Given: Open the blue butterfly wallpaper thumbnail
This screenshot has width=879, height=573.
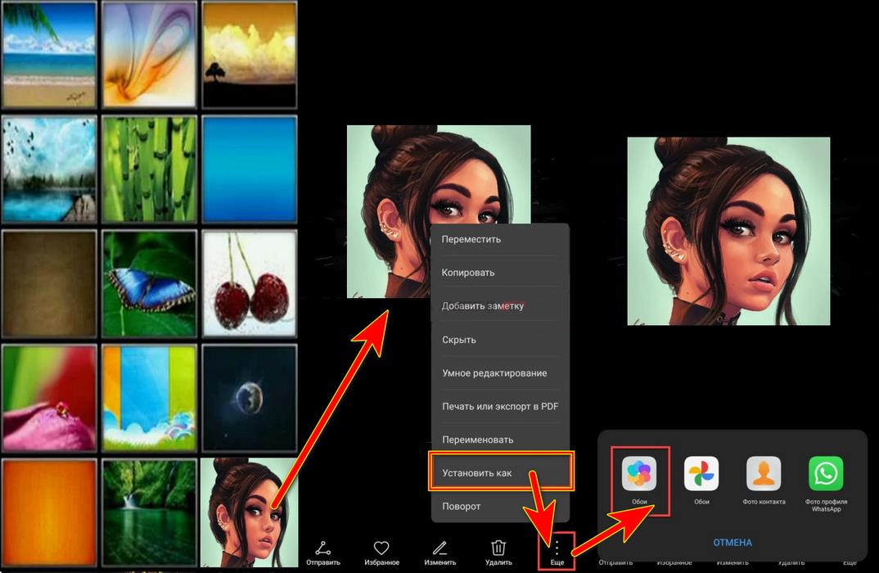Looking at the screenshot, I should [149, 284].
